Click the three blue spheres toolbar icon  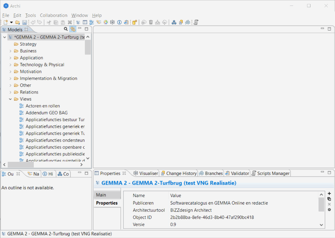(174, 22)
